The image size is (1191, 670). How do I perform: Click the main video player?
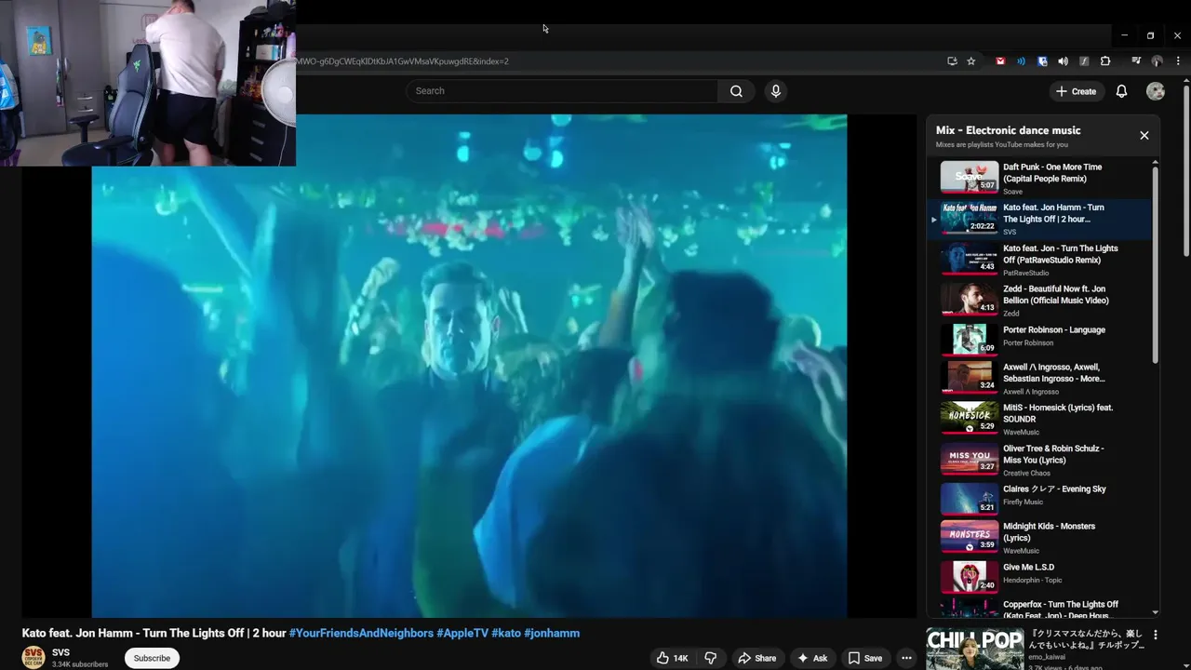(x=469, y=366)
